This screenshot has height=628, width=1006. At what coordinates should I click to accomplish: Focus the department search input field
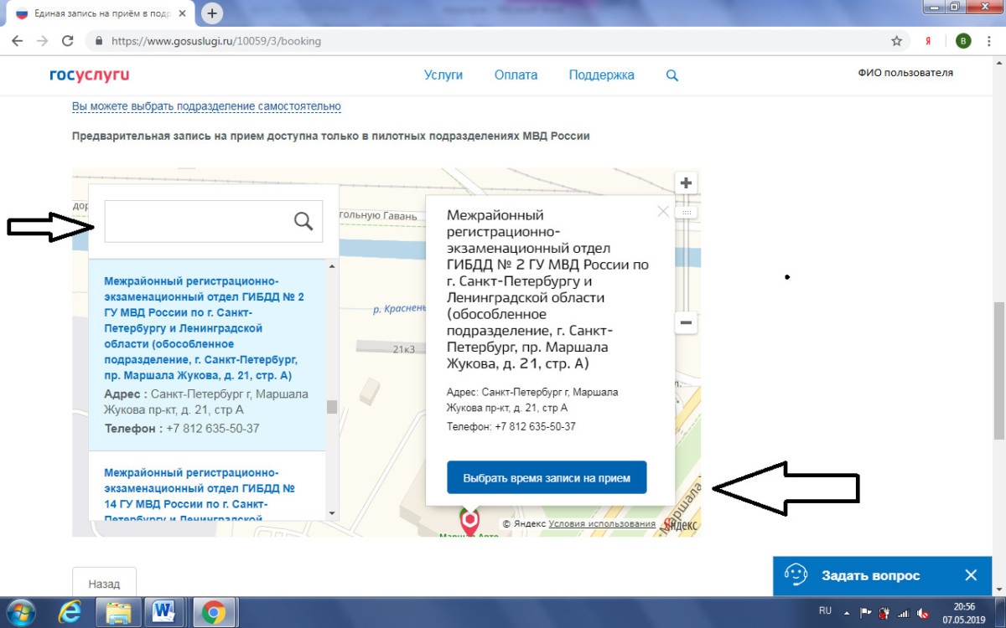tap(197, 221)
